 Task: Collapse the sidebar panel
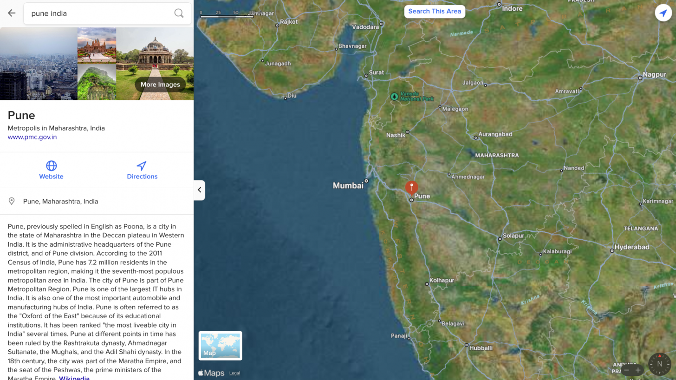tap(199, 190)
